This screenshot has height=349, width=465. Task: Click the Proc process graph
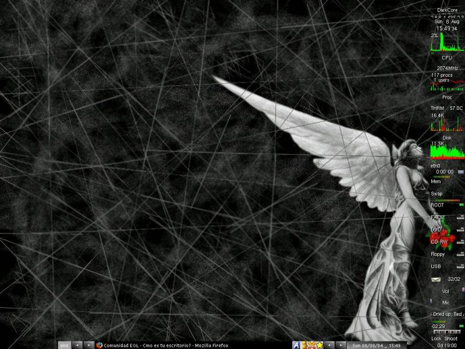[x=447, y=86]
